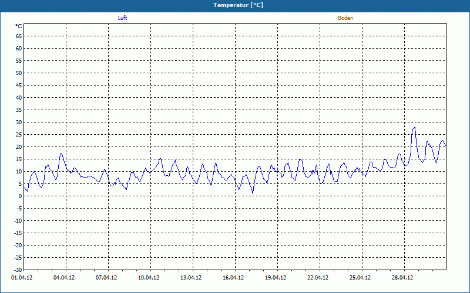
Task: Click the -30 y-axis value
Action: (x=18, y=270)
